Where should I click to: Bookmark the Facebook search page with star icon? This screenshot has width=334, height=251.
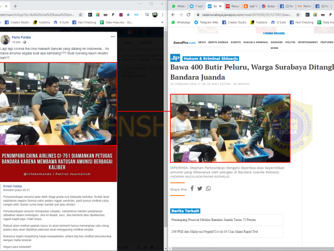(80, 15)
